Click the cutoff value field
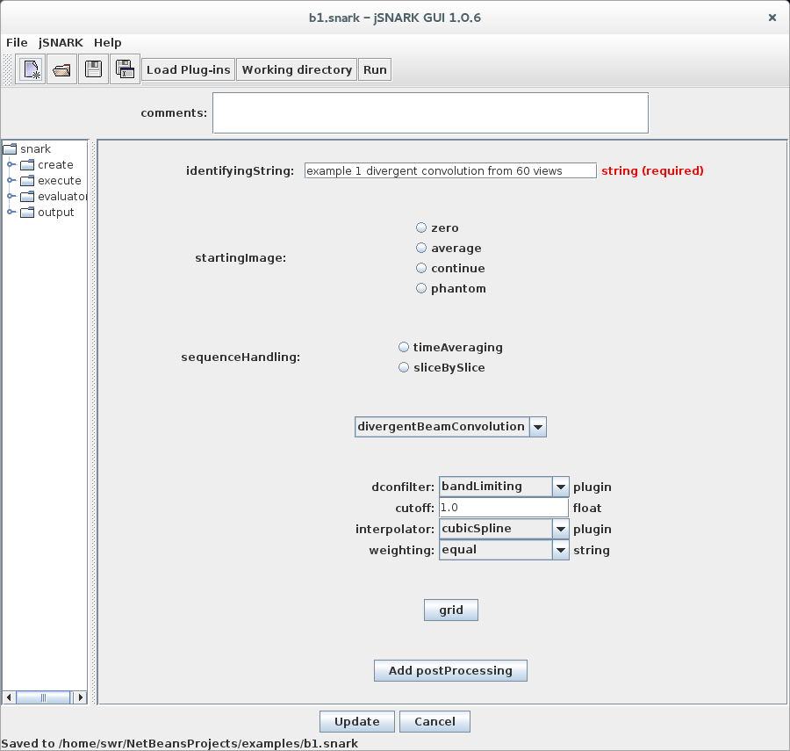The width and height of the screenshot is (790, 751). tap(504, 508)
